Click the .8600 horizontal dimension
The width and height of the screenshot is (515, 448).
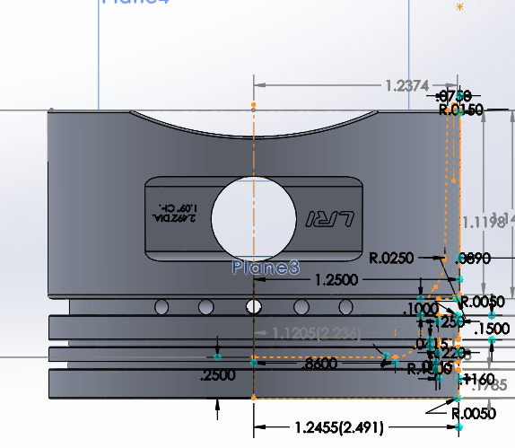[319, 364]
